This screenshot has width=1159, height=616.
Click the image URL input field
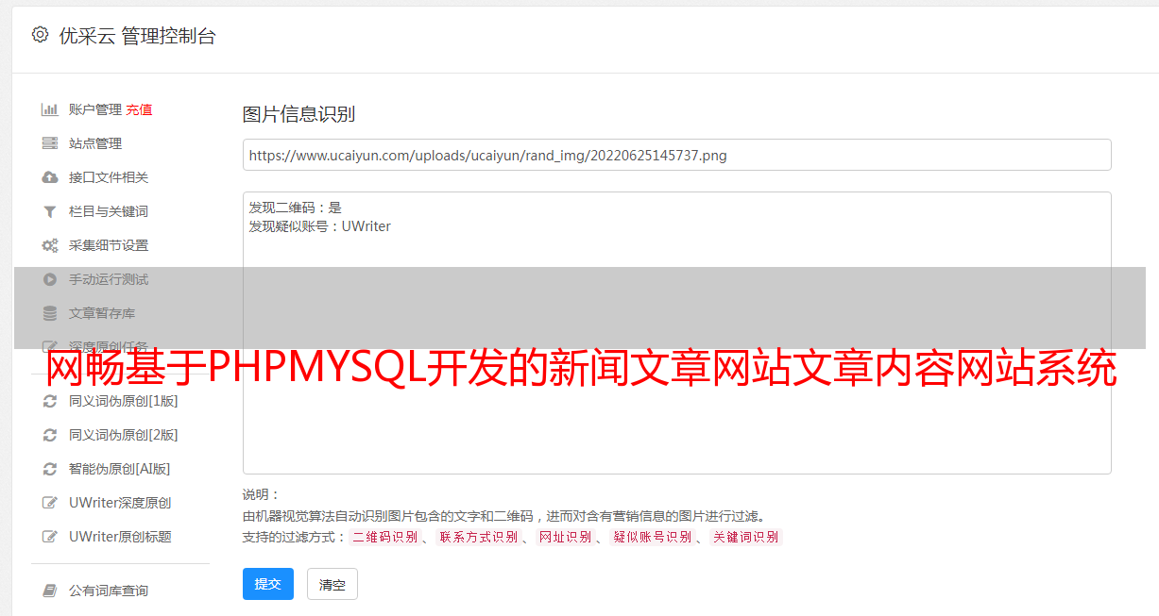[x=676, y=155]
